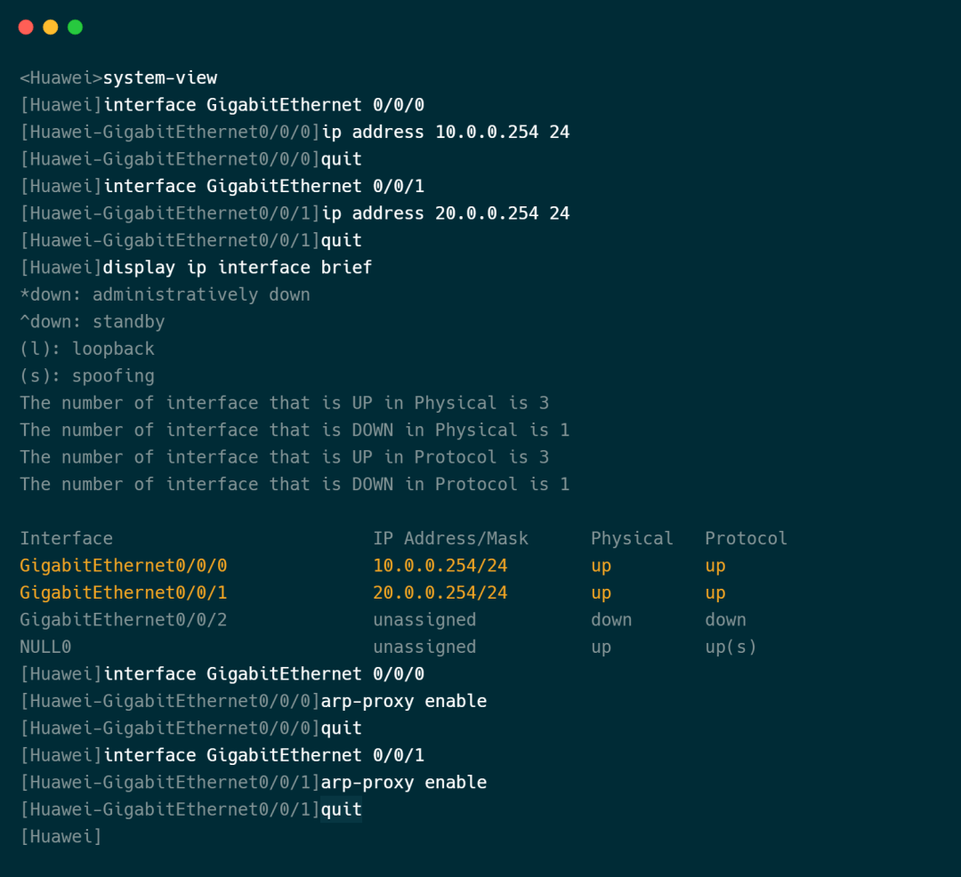Click the first arp-proxy enable command
The width and height of the screenshot is (961, 877).
click(x=404, y=701)
